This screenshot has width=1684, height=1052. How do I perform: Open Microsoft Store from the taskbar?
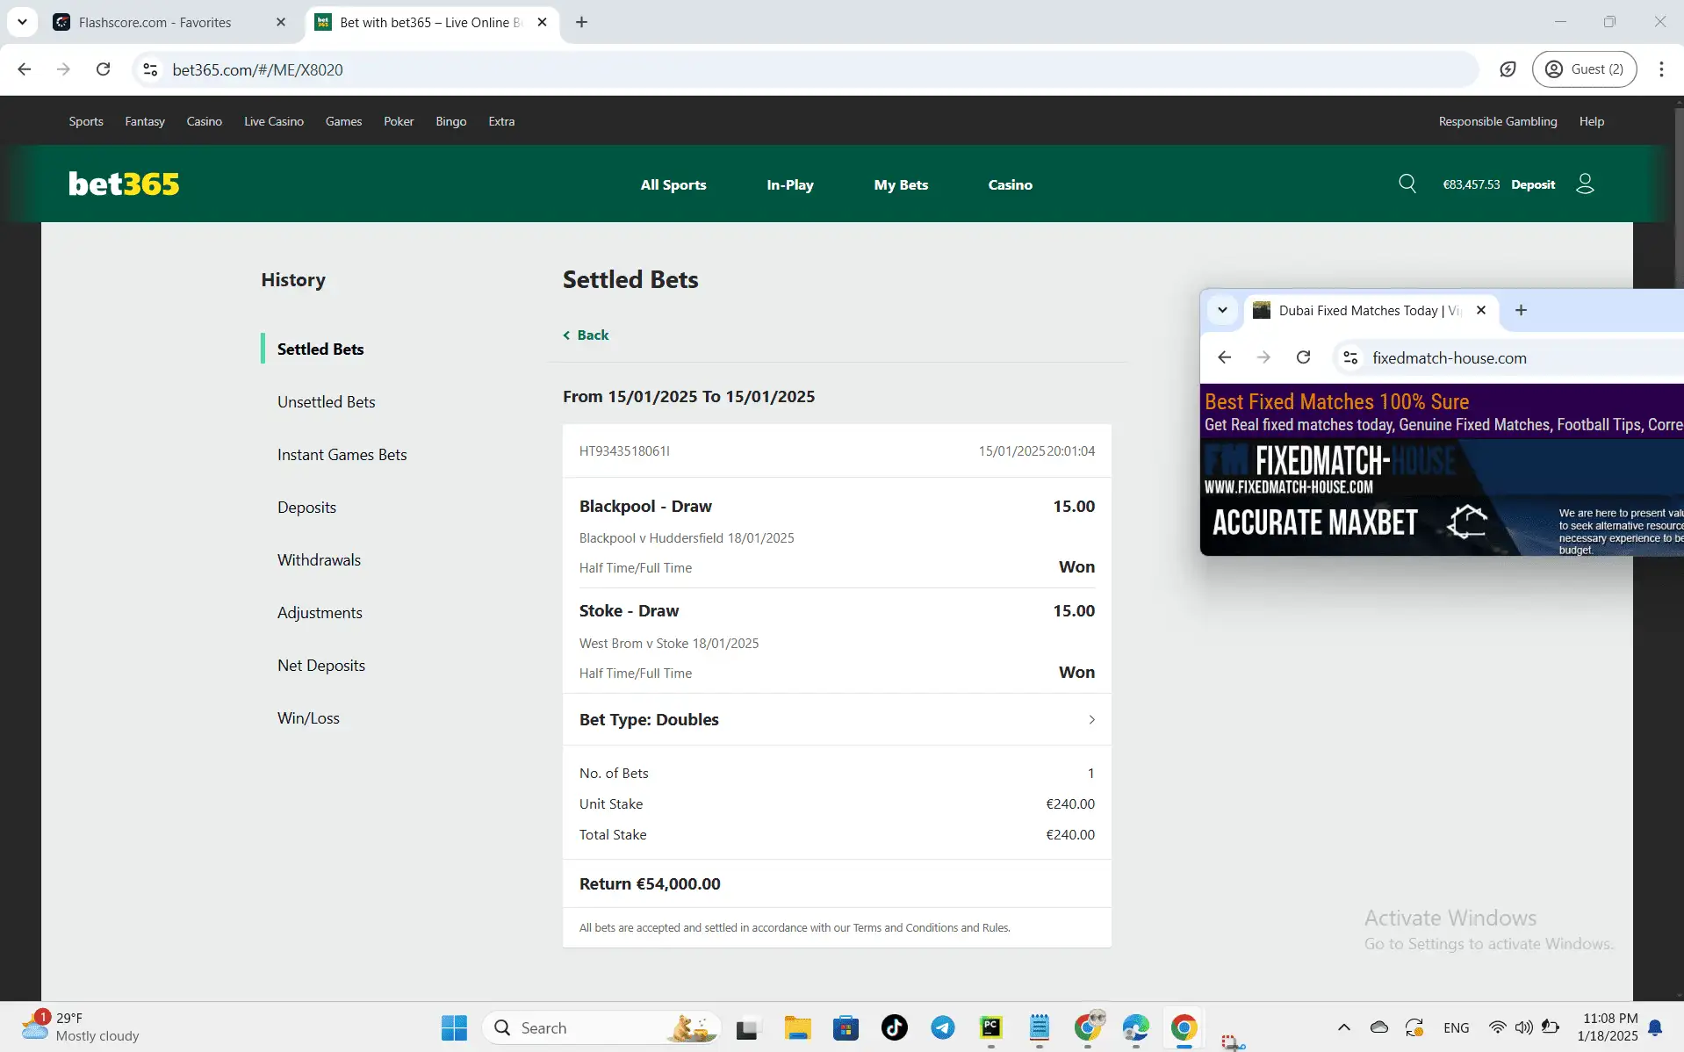coord(845,1027)
